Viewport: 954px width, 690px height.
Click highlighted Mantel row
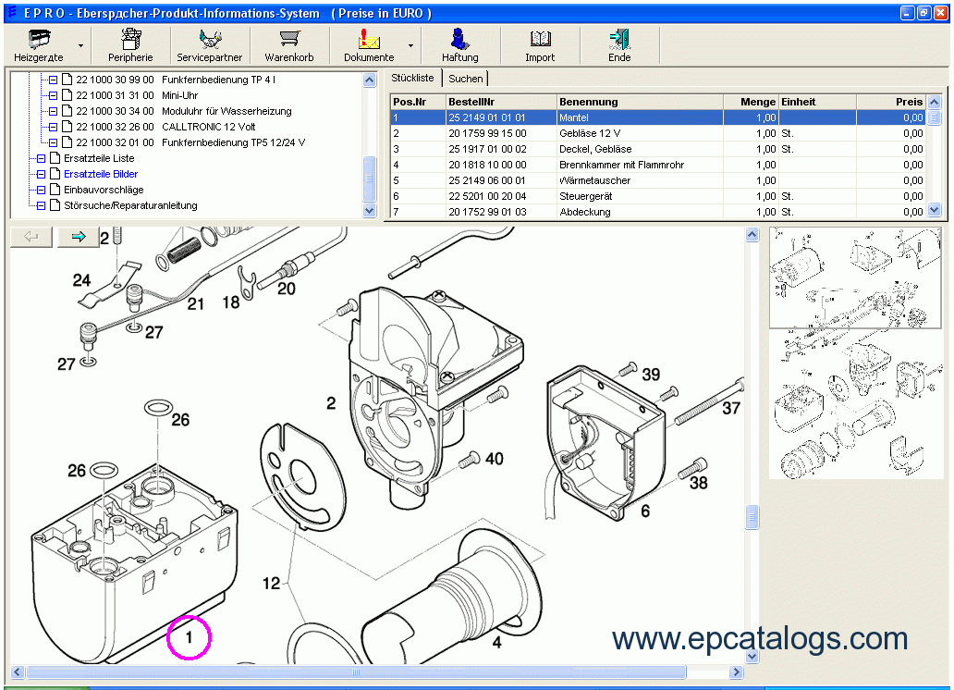click(x=658, y=117)
